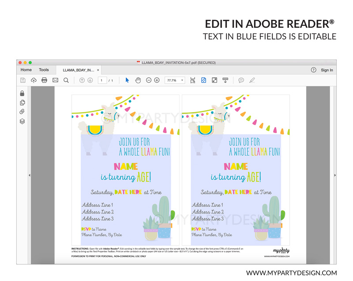Activate the Hand pan tool
The width and height of the screenshot is (353, 281).
(138, 80)
